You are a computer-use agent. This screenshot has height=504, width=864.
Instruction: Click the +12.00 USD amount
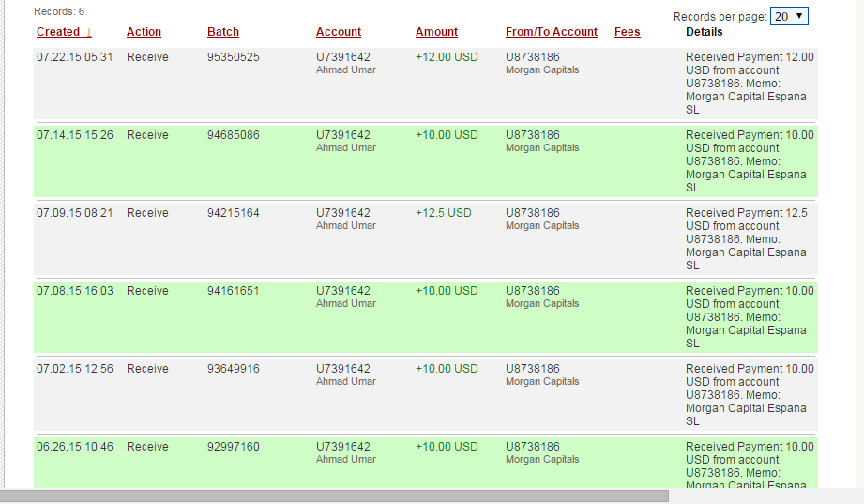point(447,57)
